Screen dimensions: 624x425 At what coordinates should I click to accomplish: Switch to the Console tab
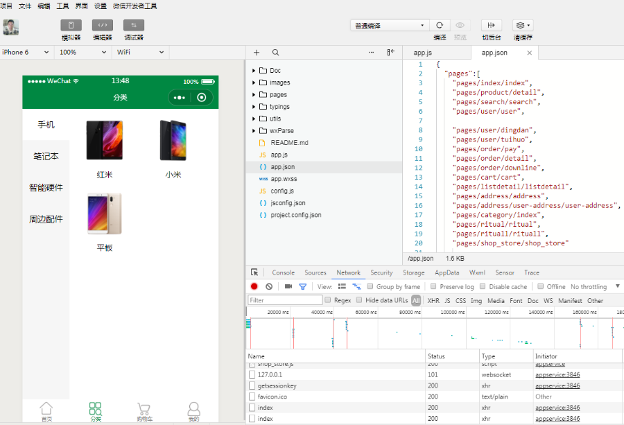tap(283, 272)
